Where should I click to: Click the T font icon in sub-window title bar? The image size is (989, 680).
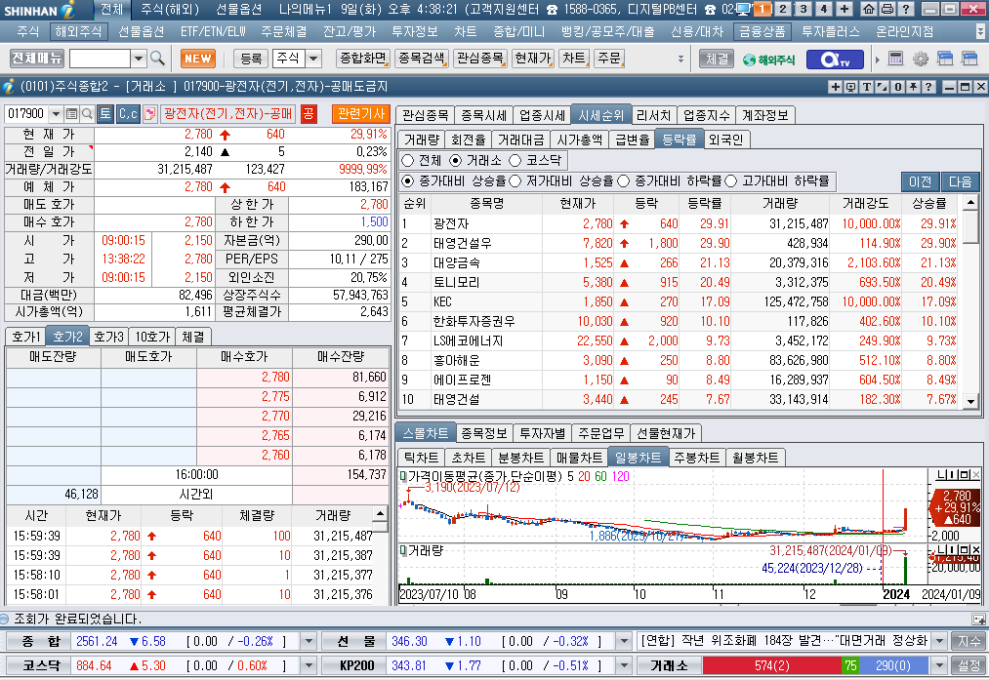point(867,86)
